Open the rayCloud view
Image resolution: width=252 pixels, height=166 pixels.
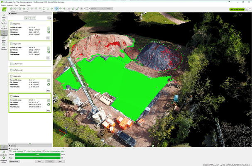pos(4,27)
